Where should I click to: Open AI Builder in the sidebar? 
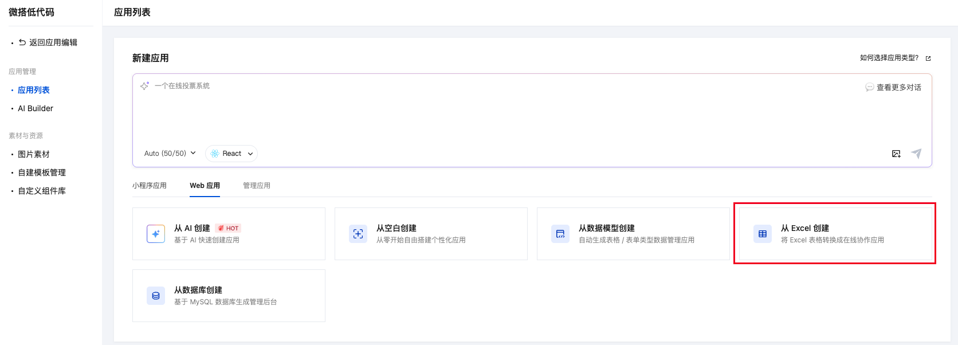[x=36, y=108]
